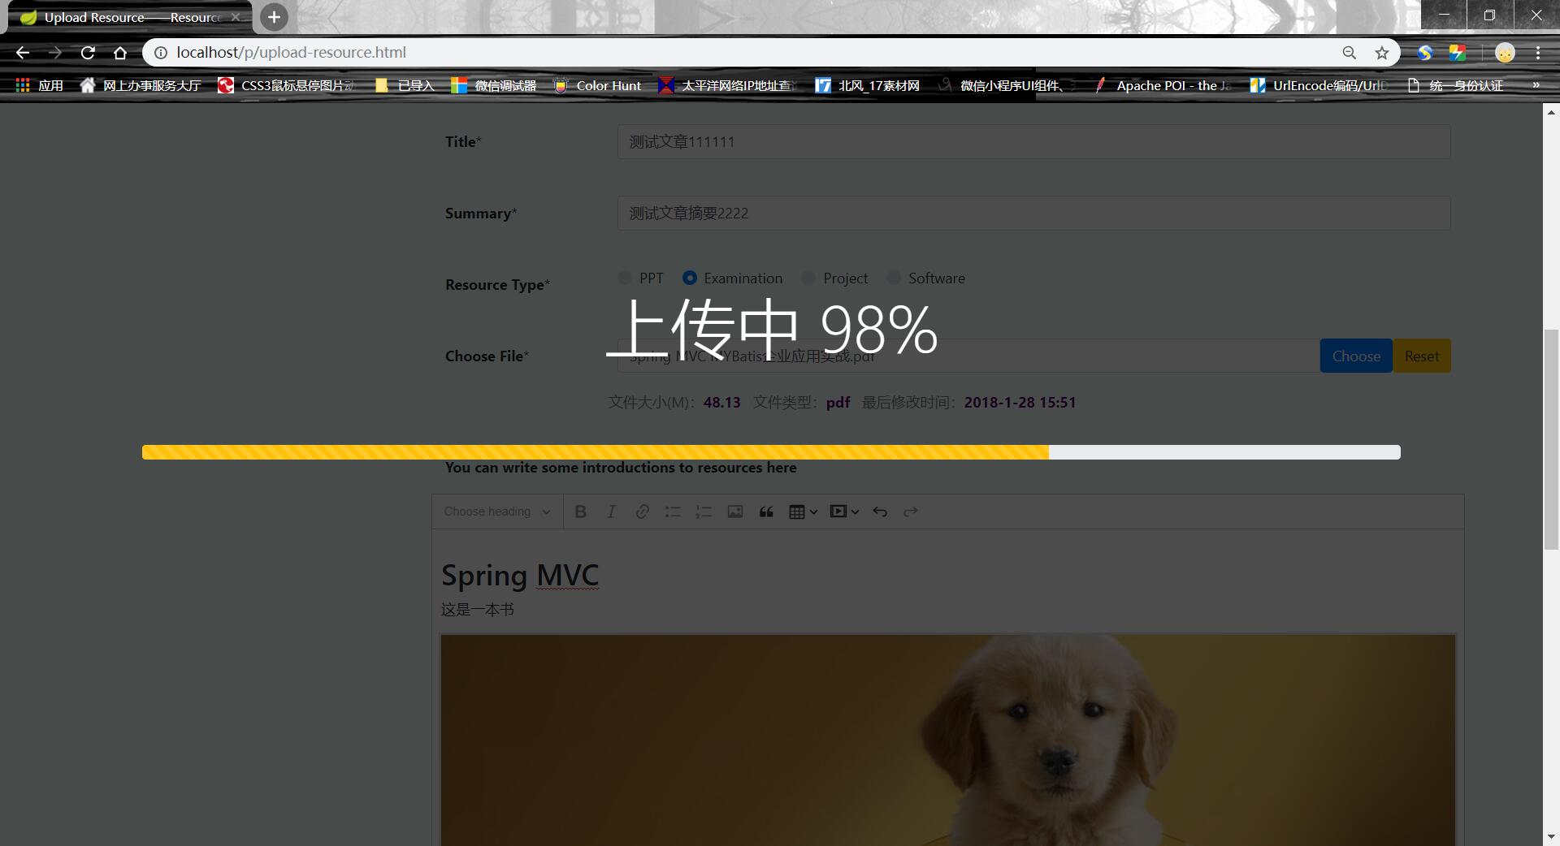The width and height of the screenshot is (1560, 846).
Task: Click the yellow upload progress bar
Action: [596, 452]
